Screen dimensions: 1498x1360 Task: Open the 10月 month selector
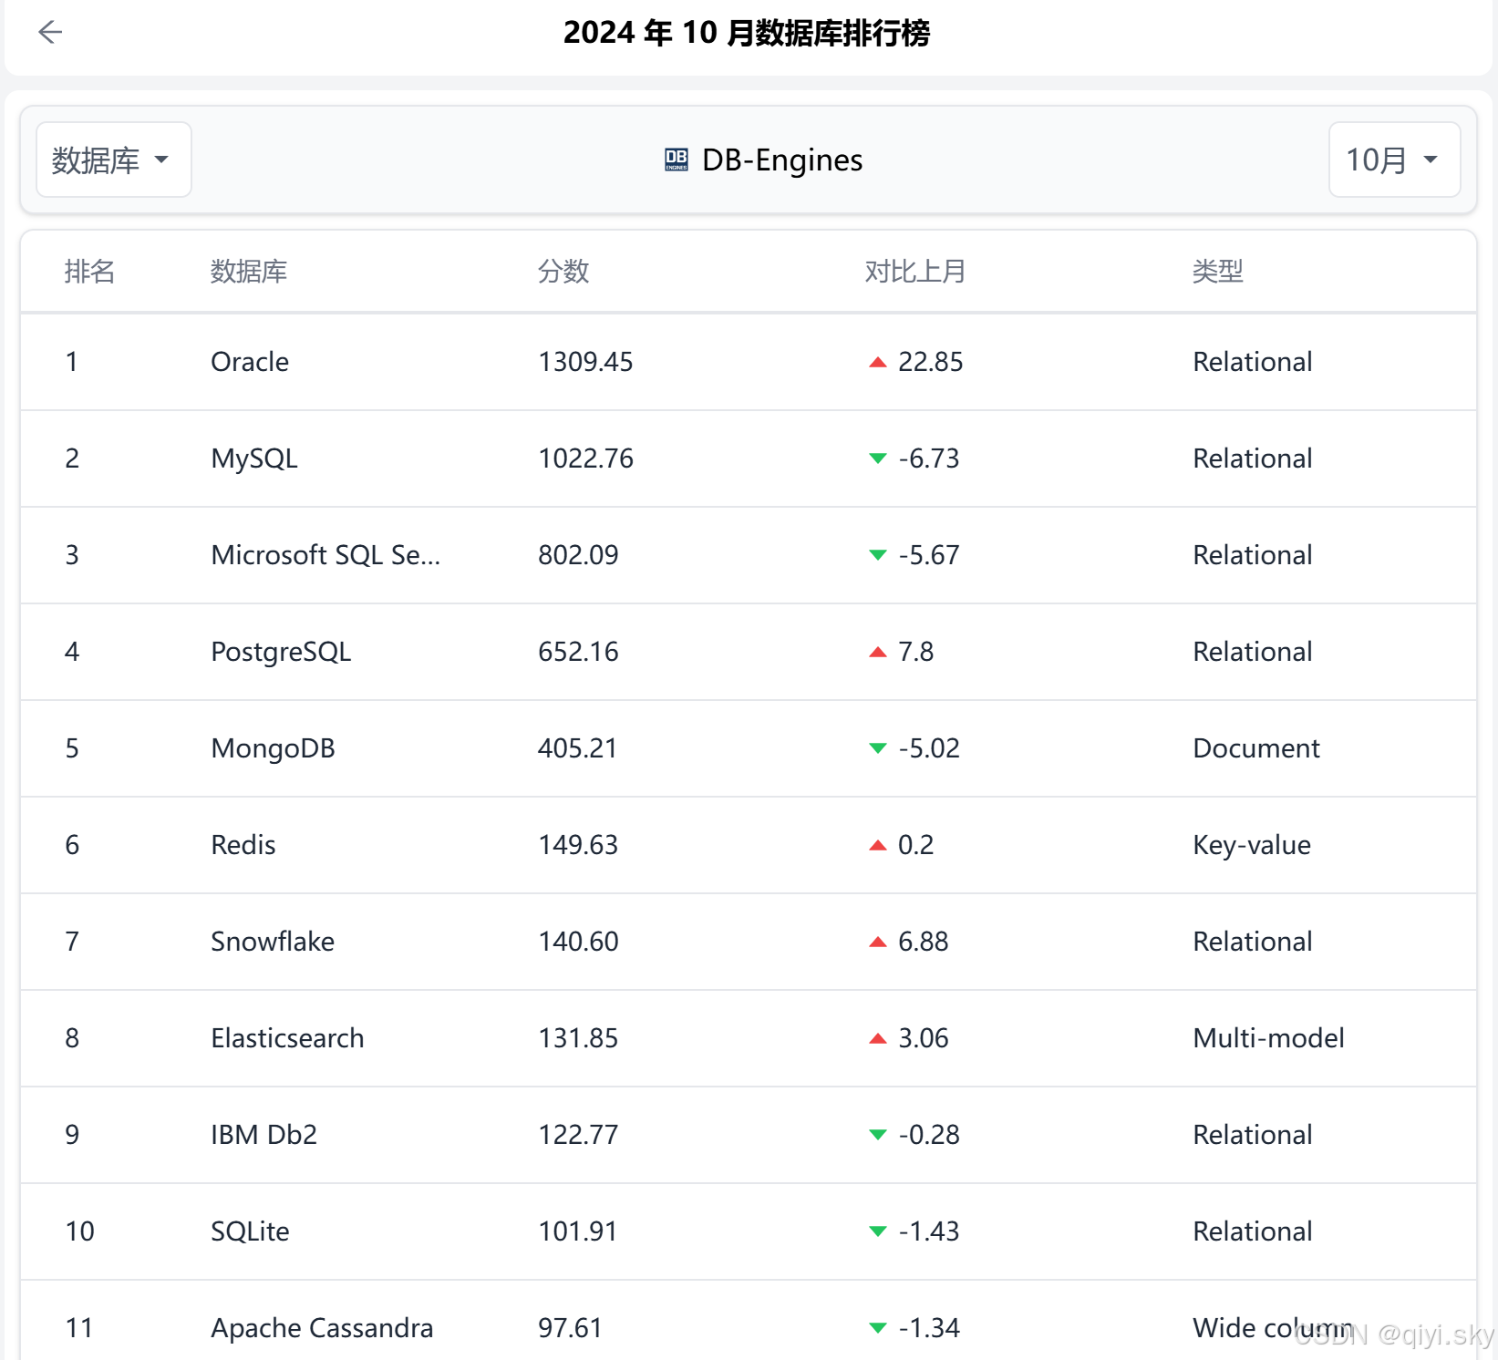point(1394,160)
